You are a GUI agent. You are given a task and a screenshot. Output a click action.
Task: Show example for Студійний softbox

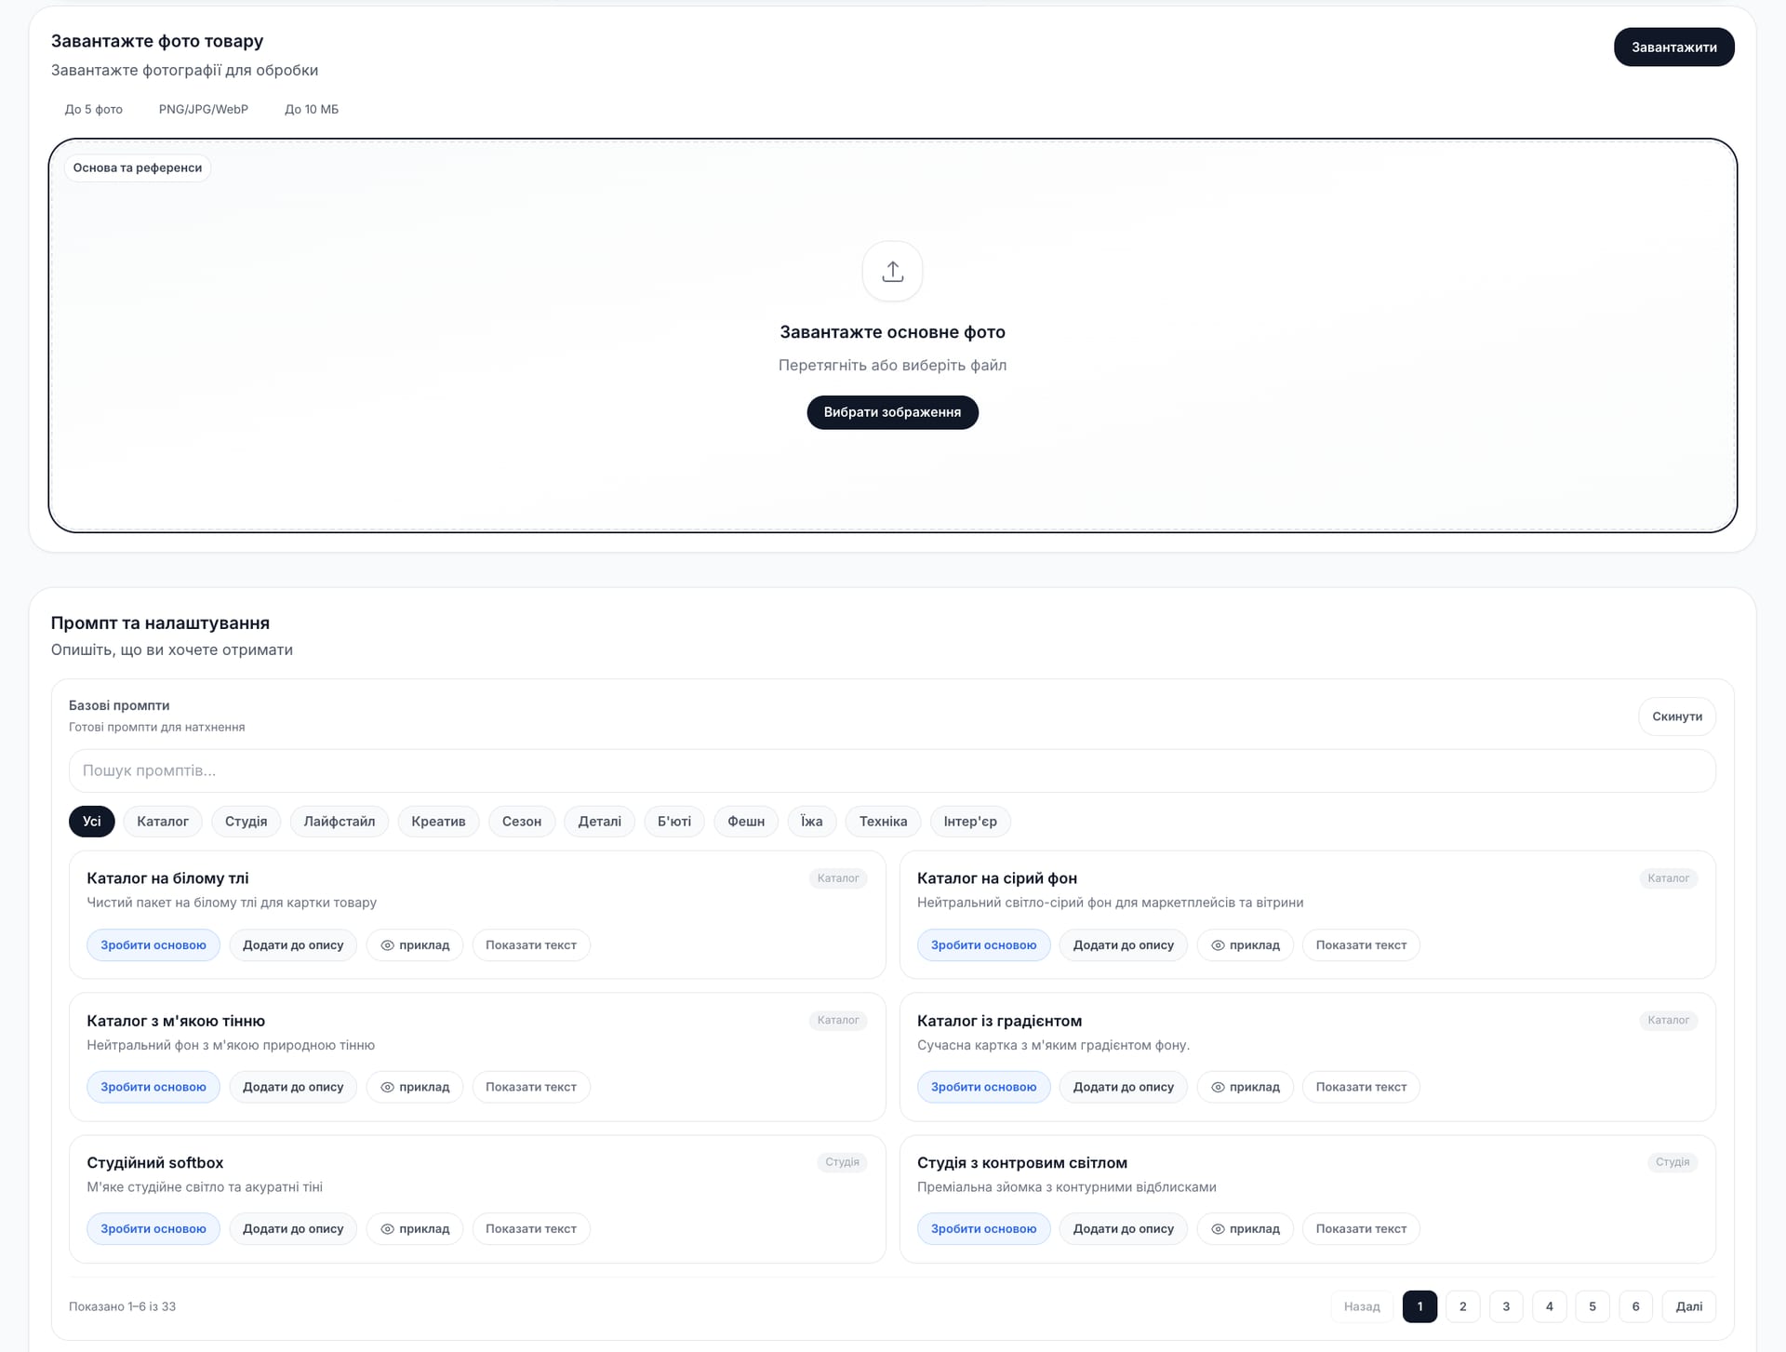pos(415,1228)
